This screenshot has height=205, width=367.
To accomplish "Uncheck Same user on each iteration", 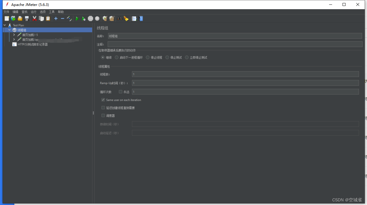I will click(x=103, y=100).
